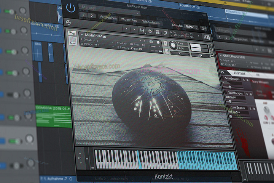Solo the Soundscapes Whispers layer

(x=247, y=94)
